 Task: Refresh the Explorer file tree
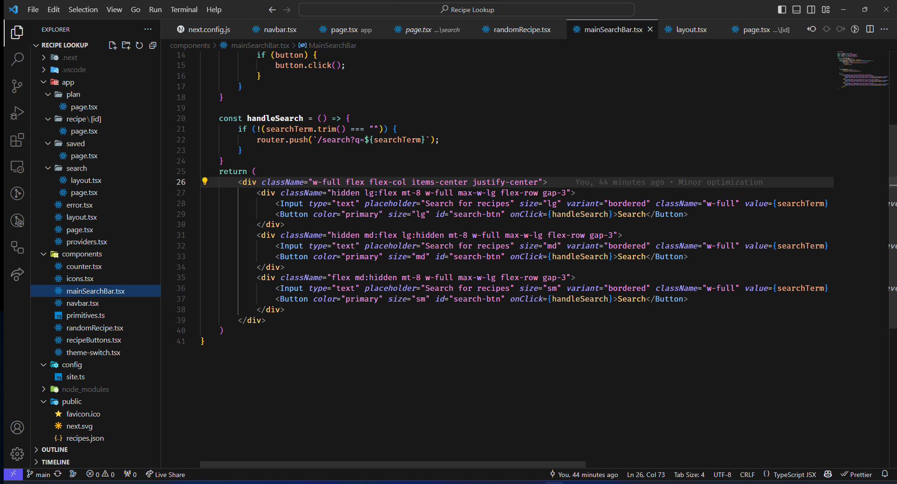pyautogui.click(x=139, y=45)
